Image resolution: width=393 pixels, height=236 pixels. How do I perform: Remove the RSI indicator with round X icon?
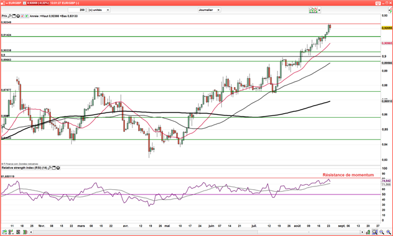point(58,168)
